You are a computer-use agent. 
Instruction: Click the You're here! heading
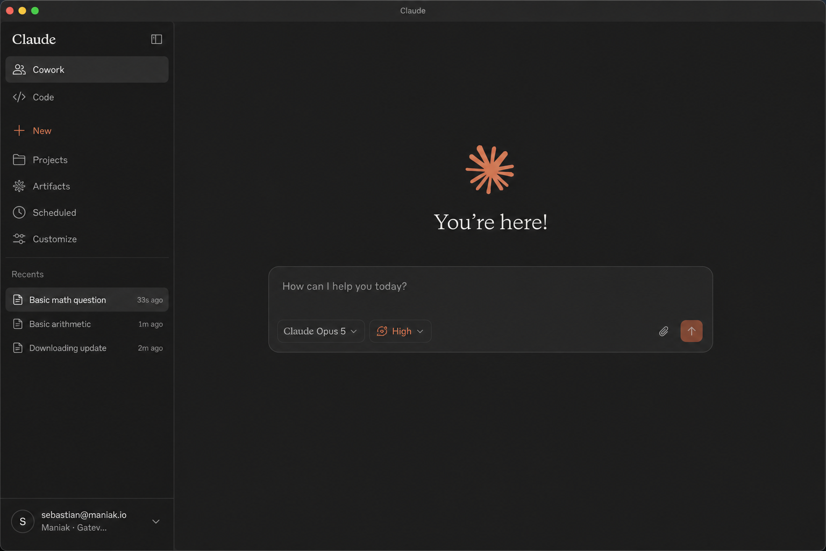click(490, 222)
